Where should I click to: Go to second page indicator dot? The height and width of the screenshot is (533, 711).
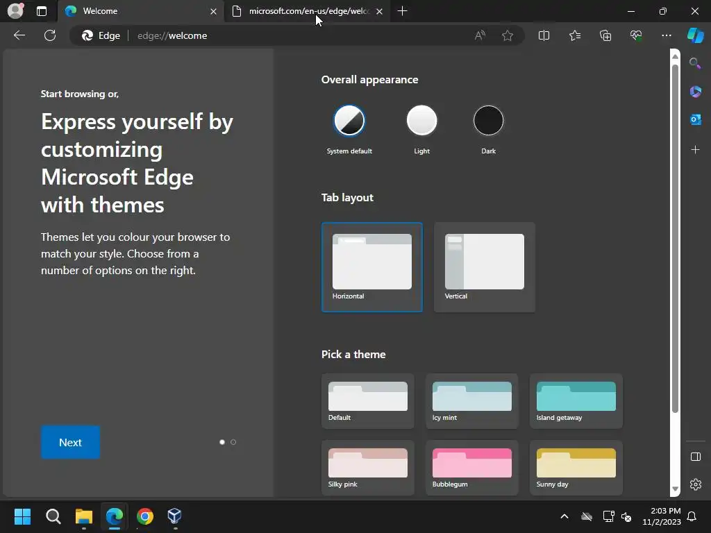[x=233, y=442]
